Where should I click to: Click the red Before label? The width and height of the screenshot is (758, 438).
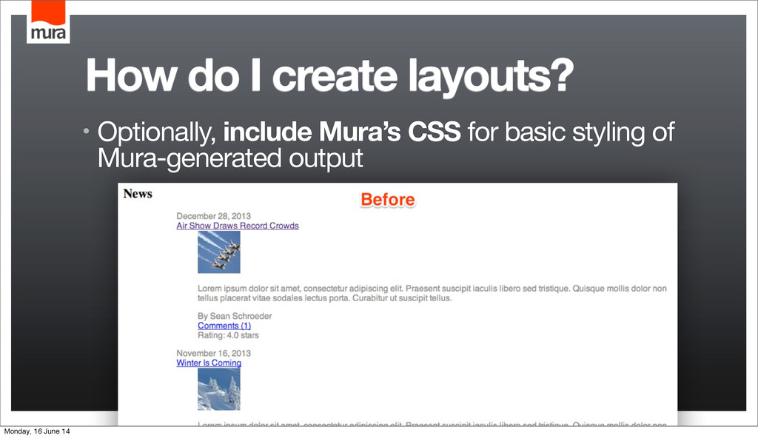(388, 200)
